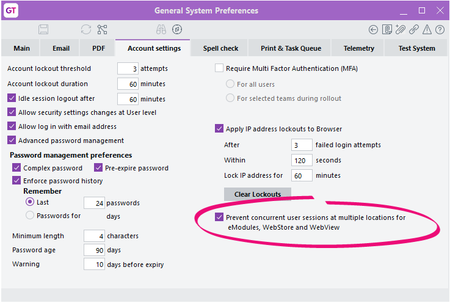Click the refresh arrows toolbar icon
This screenshot has width=450, height=303.
click(86, 29)
